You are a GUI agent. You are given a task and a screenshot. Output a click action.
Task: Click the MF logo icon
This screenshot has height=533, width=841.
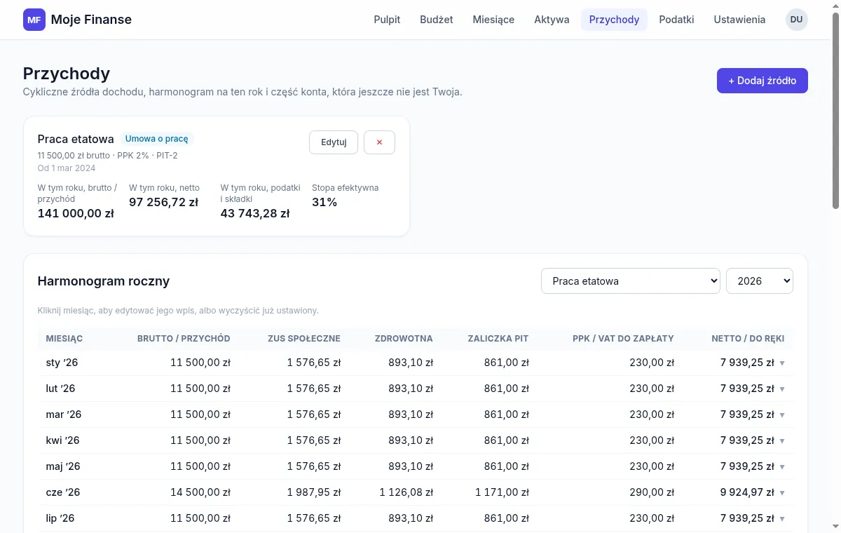(x=34, y=20)
